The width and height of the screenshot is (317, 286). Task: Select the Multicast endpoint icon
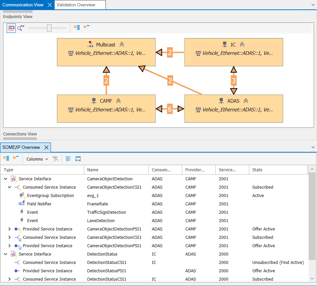[x=90, y=44]
